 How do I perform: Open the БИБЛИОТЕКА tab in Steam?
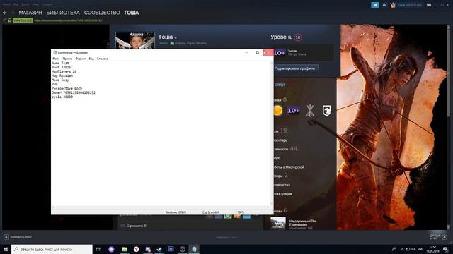pyautogui.click(x=63, y=13)
